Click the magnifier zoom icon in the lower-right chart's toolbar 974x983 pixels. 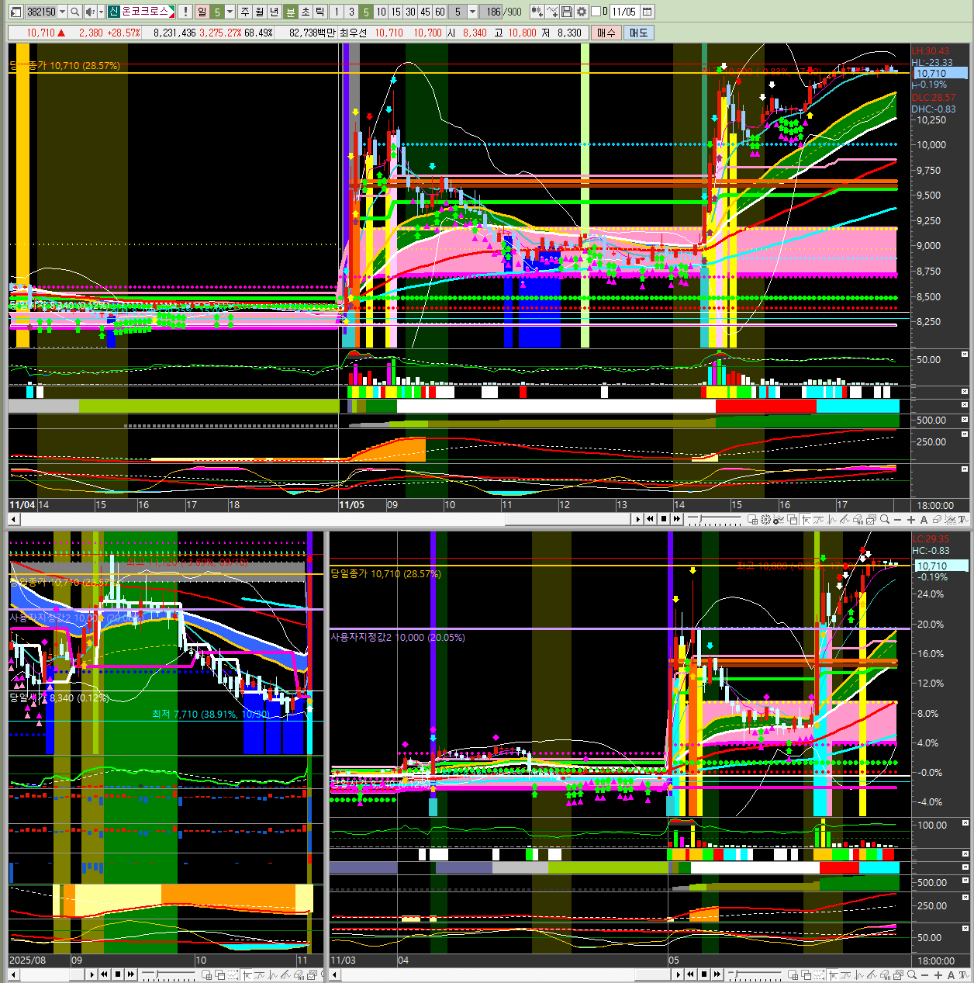(x=912, y=974)
